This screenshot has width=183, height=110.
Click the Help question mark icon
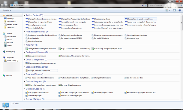click(x=180, y=10)
